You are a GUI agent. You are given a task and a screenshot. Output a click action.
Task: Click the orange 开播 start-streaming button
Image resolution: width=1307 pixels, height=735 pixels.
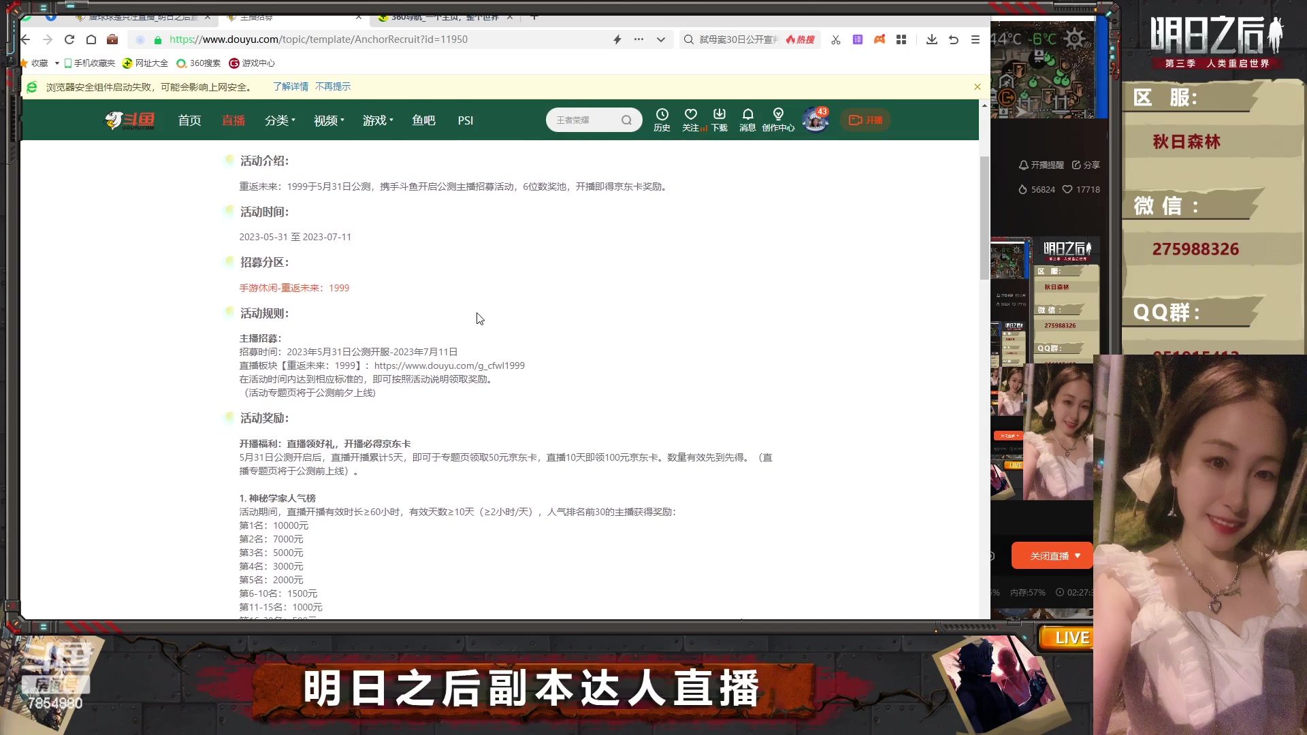(x=865, y=120)
